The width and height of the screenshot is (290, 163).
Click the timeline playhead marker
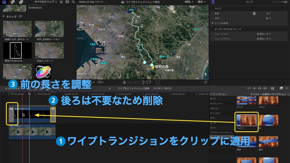pyautogui.click(x=29, y=94)
